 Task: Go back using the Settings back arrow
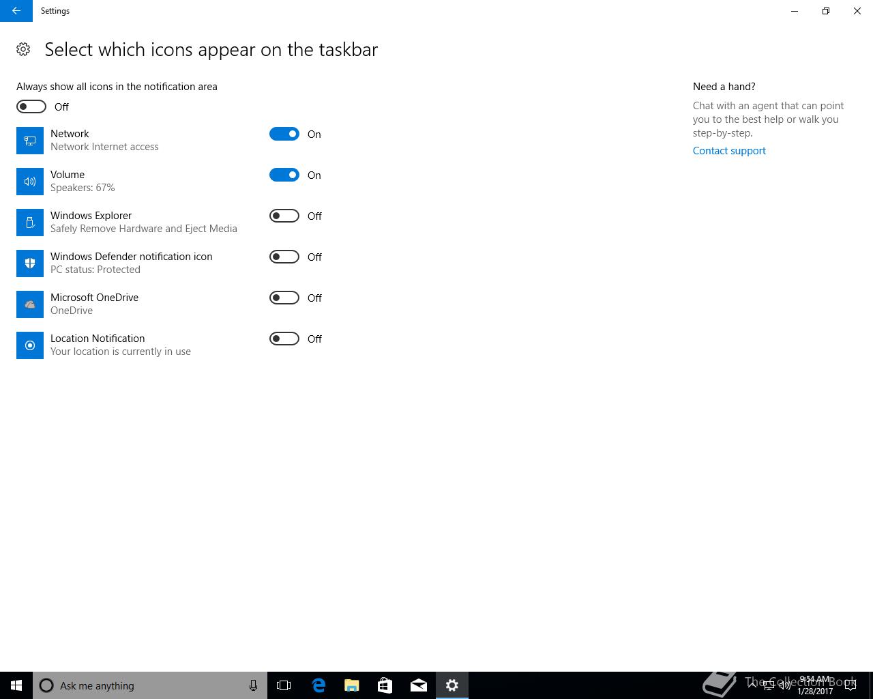[16, 11]
